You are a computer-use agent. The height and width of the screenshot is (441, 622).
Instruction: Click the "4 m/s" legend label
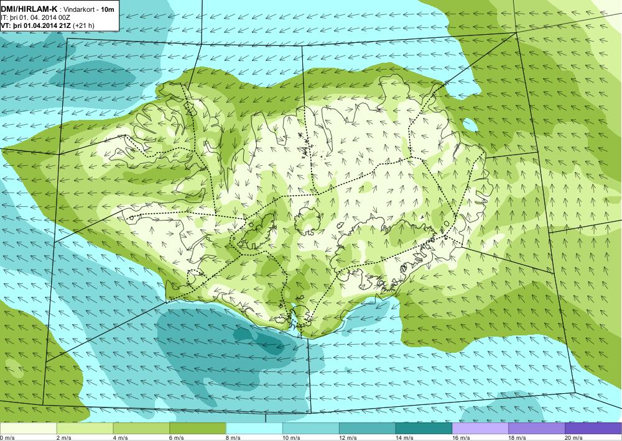pos(120,438)
